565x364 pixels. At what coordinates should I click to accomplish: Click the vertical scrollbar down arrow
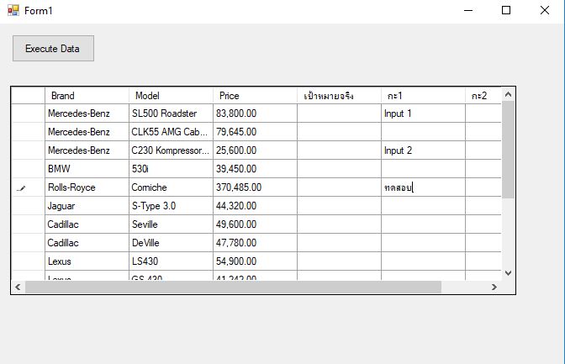coord(507,272)
